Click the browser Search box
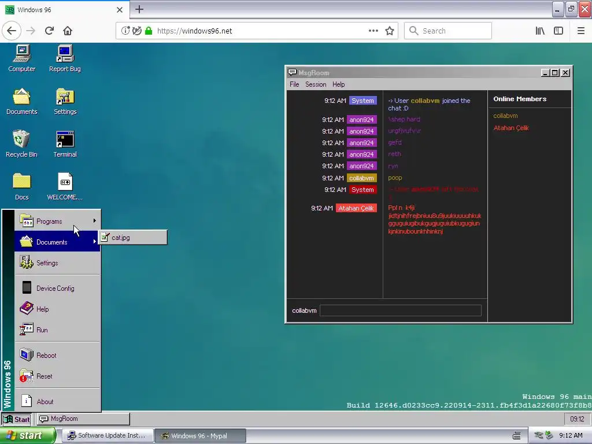Image resolution: width=592 pixels, height=444 pixels. 448,31
